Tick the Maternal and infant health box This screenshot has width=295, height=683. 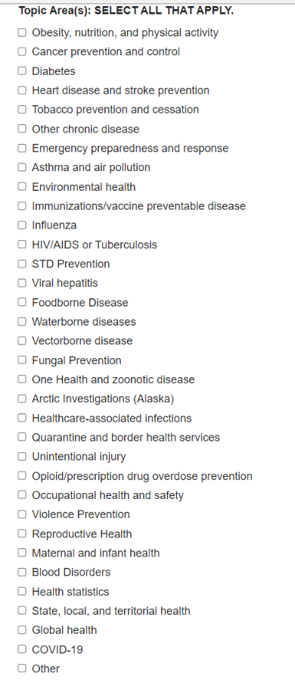click(22, 553)
